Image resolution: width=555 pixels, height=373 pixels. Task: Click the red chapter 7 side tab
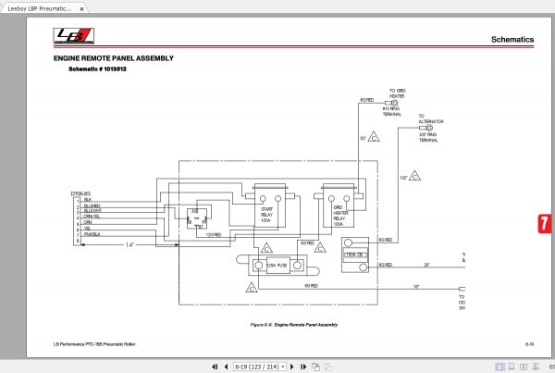545,223
